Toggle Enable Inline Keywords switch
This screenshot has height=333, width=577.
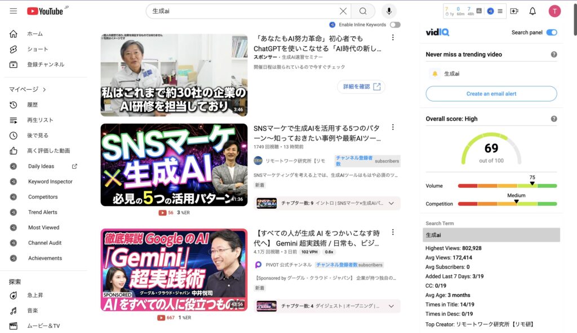[395, 25]
